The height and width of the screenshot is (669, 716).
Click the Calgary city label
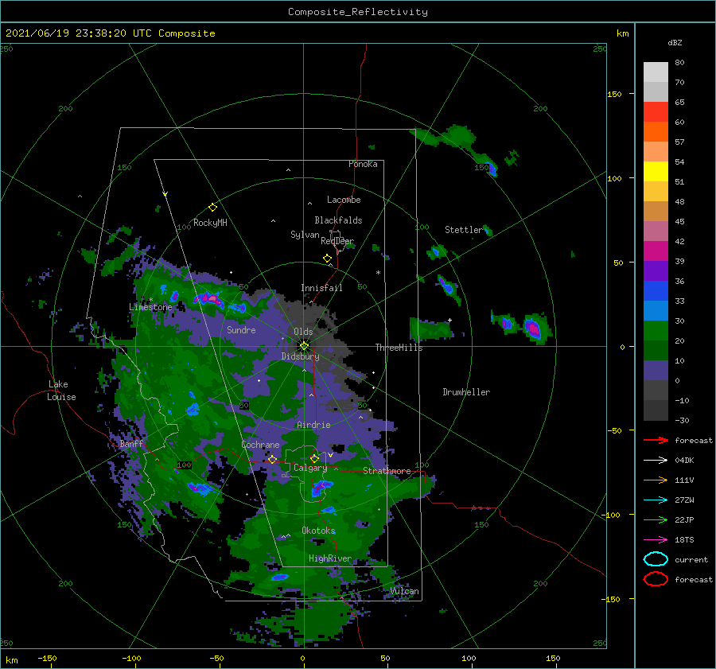[310, 468]
